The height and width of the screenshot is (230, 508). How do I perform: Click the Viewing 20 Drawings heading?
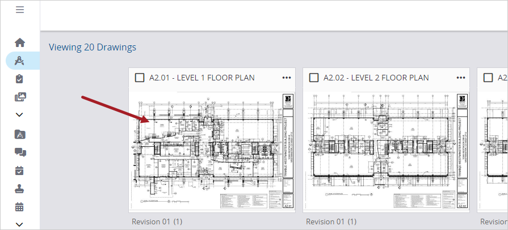point(93,47)
